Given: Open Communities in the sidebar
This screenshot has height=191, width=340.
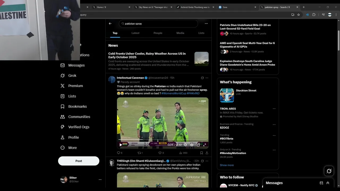Looking at the screenshot, I should [x=75, y=117].
